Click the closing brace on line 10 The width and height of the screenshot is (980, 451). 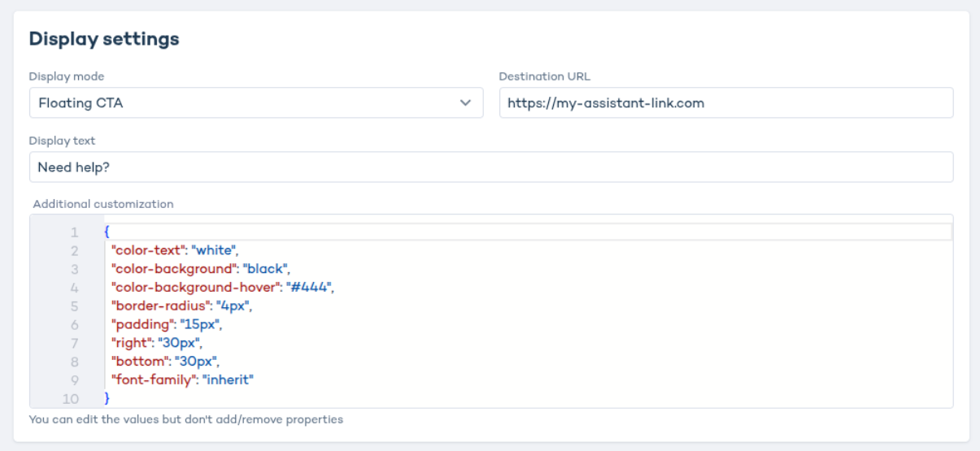click(107, 398)
